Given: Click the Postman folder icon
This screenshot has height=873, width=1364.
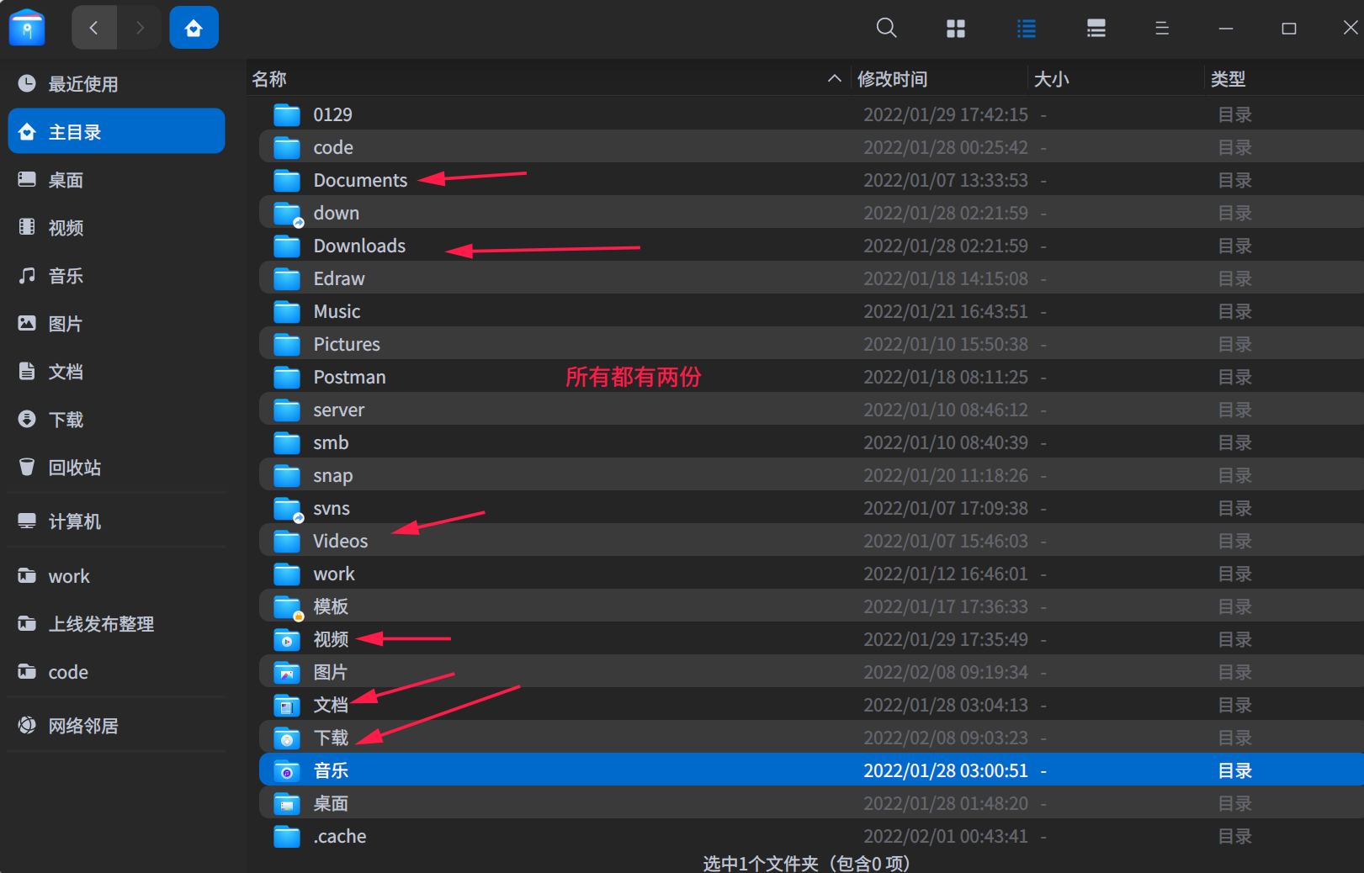Looking at the screenshot, I should tap(287, 377).
